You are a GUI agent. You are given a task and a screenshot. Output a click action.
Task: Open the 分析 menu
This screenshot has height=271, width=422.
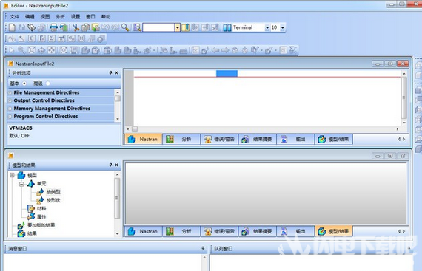(x=60, y=17)
